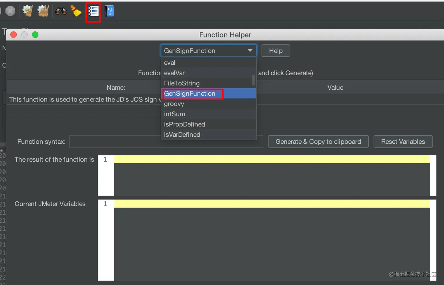Click the Reset Variables button
Screen dimensions: 444x285
point(403,142)
